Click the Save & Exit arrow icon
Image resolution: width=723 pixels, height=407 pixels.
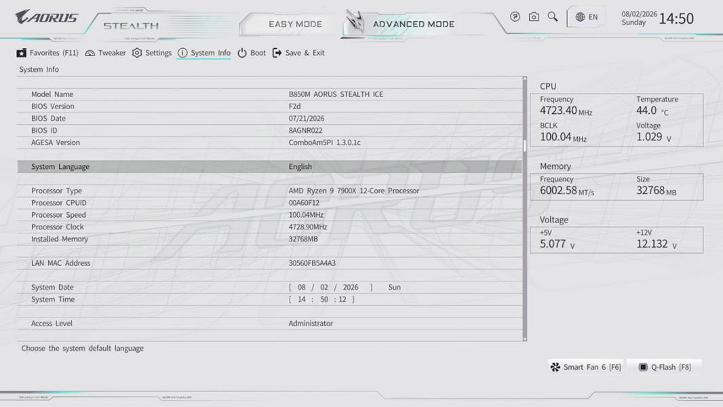click(x=277, y=53)
